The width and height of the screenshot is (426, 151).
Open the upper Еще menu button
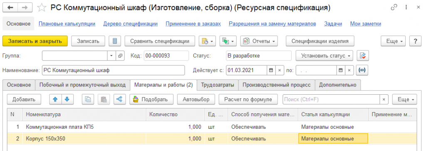tap(393, 41)
